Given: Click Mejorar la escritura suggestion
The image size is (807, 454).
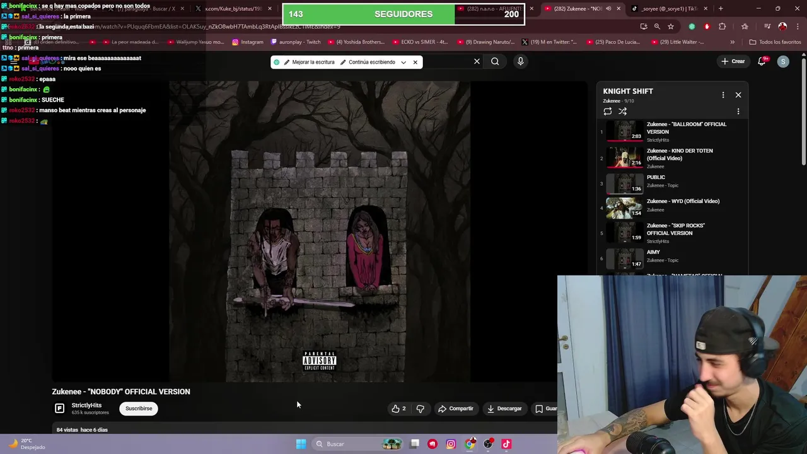Looking at the screenshot, I should tap(308, 62).
